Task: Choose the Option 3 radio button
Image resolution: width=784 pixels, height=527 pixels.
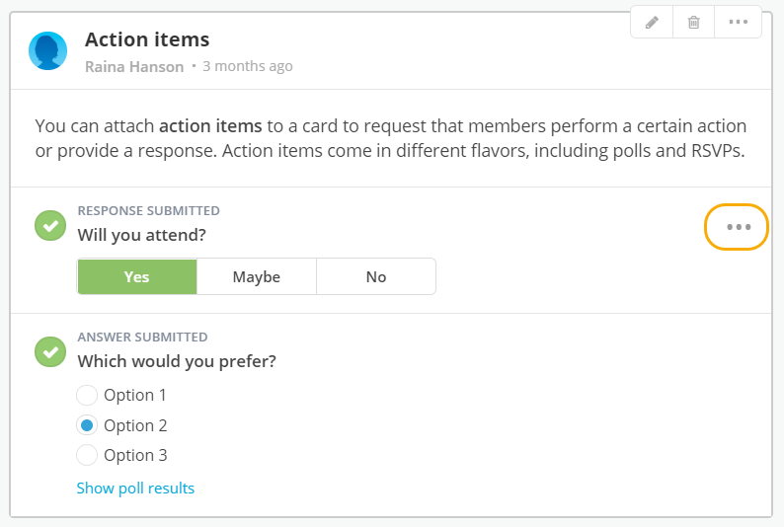Action: click(87, 455)
